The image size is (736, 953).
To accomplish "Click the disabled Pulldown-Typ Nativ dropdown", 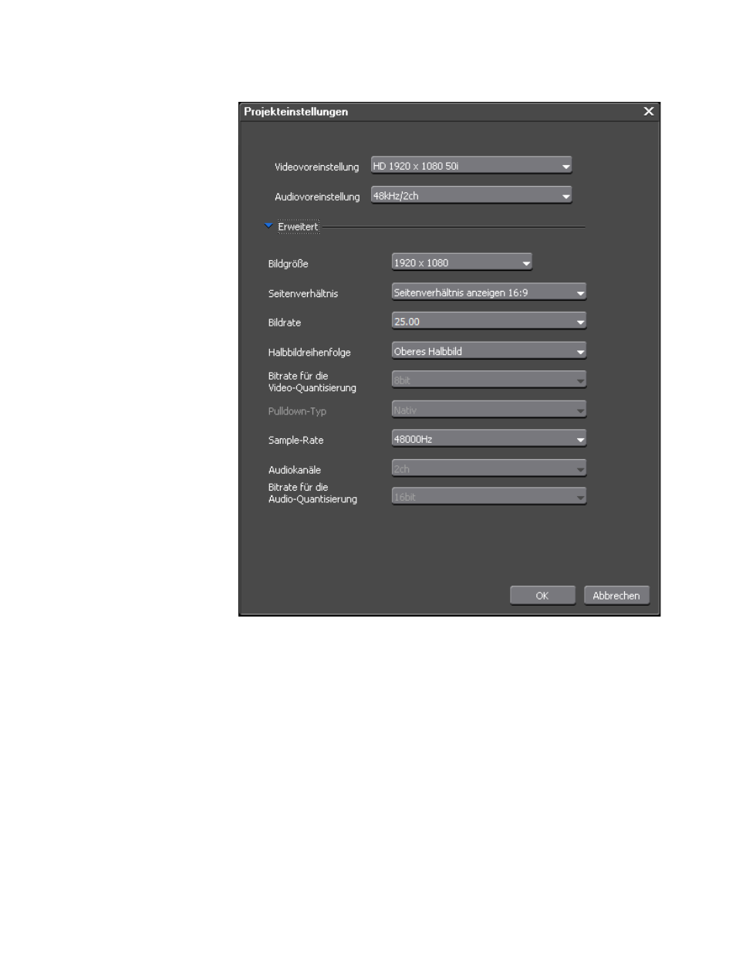I will (x=489, y=411).
